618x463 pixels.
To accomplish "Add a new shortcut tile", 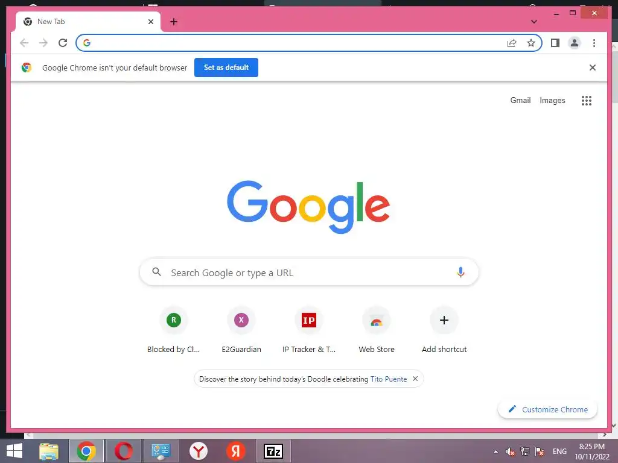I will [444, 330].
